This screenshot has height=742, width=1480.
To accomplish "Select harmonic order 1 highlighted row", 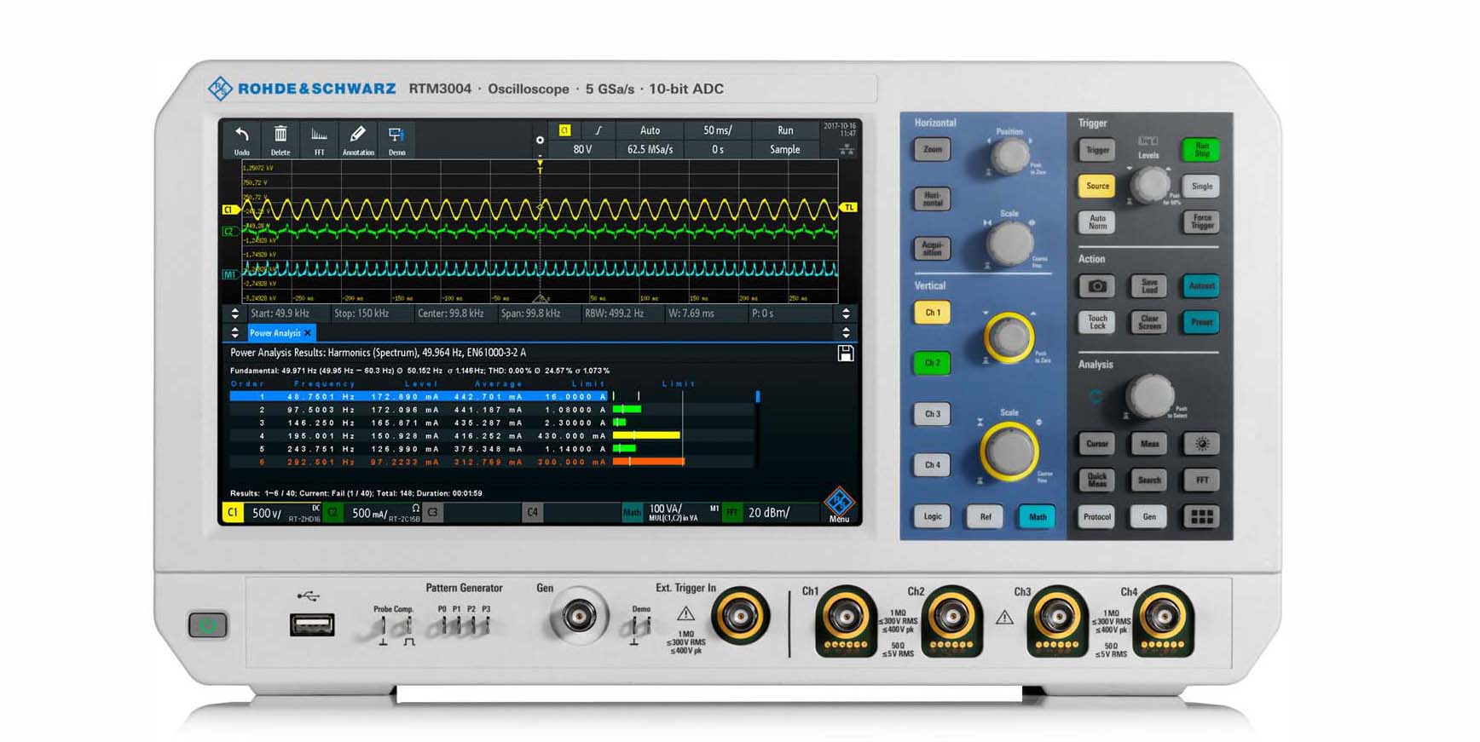I will pyautogui.click(x=418, y=396).
